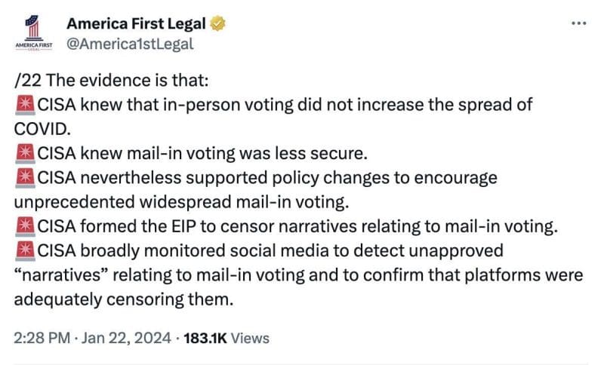Screen dimensions: 604x365
Task: Click the gold verified badge
Action: click(217, 23)
